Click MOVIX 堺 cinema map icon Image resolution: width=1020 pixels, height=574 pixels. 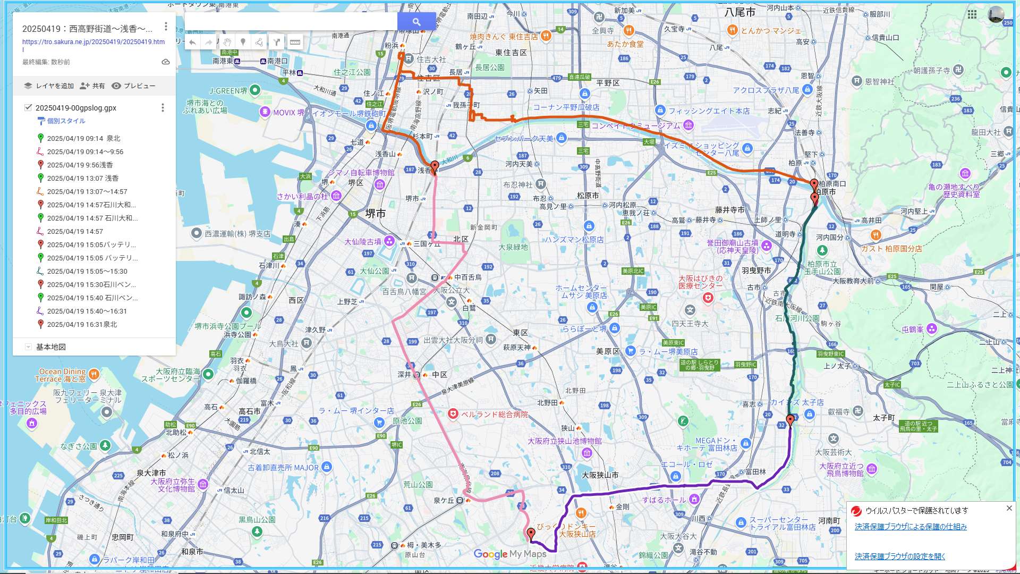[x=265, y=112]
